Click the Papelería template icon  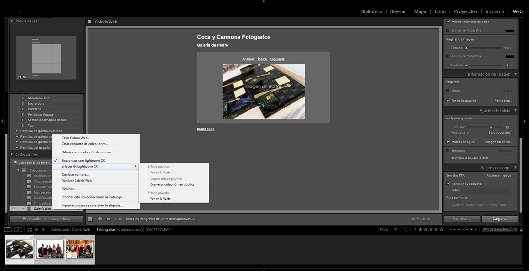[23, 109]
